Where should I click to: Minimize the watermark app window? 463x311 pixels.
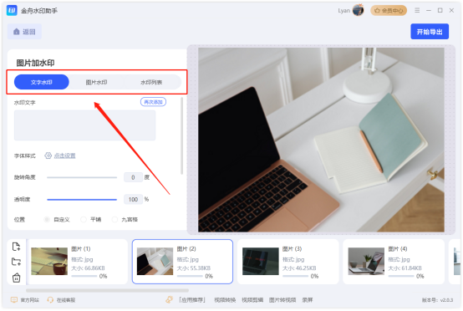point(429,10)
